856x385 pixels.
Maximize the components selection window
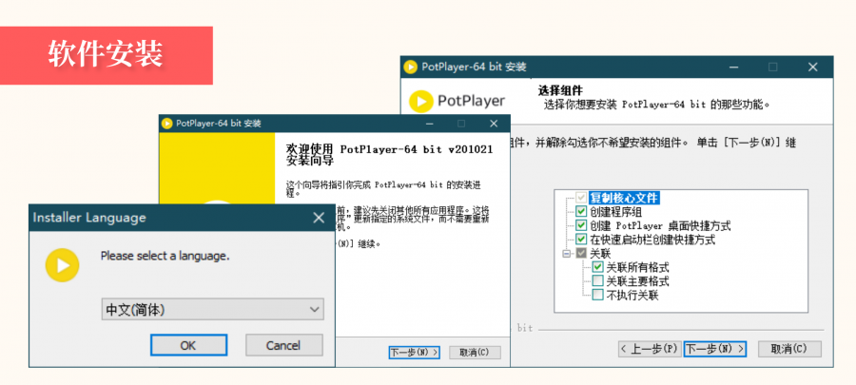(772, 67)
